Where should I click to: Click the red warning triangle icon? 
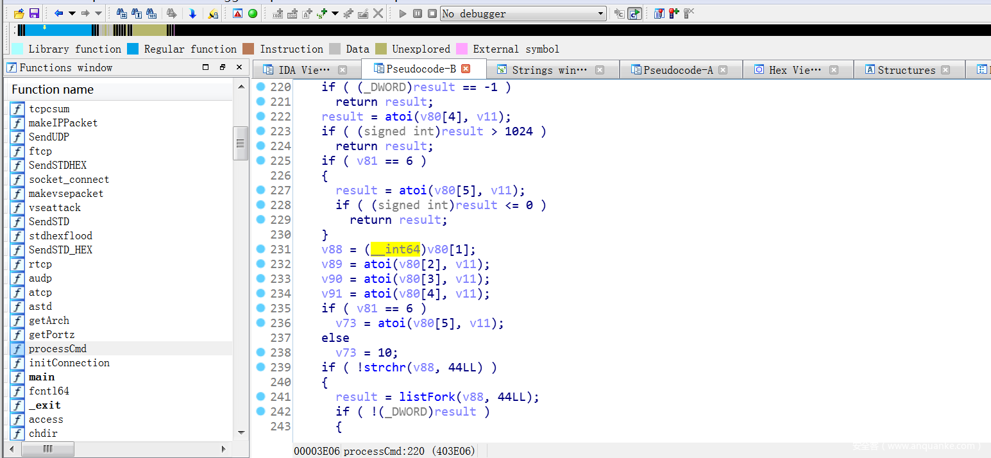[x=238, y=13]
